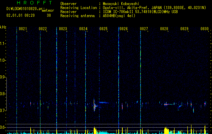Click the 0822 time marker
Viewport: 212px width, 134px height.
pos(43,29)
